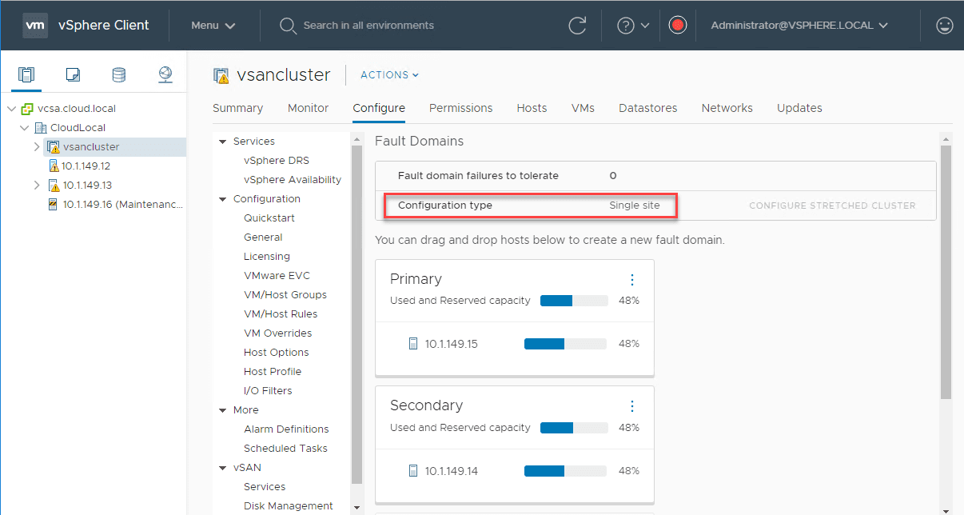964x515 pixels.
Task: Open Secondary fault domain options menu
Action: (x=632, y=406)
